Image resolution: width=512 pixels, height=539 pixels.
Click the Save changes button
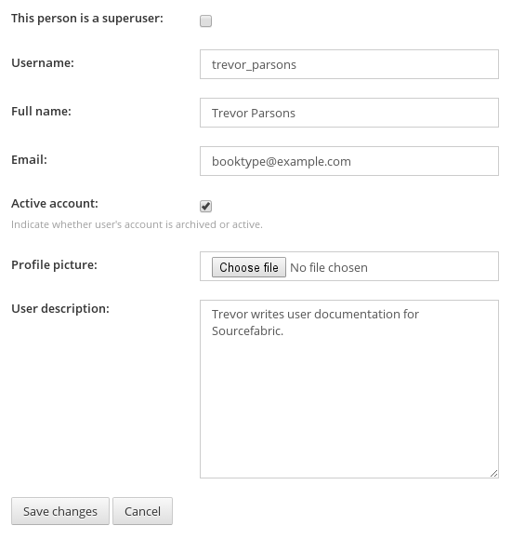[x=60, y=511]
